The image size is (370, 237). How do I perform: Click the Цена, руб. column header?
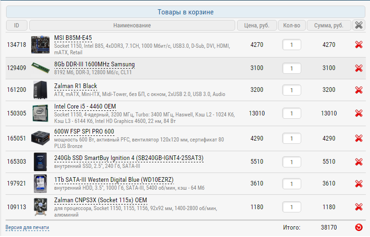pyautogui.click(x=257, y=25)
